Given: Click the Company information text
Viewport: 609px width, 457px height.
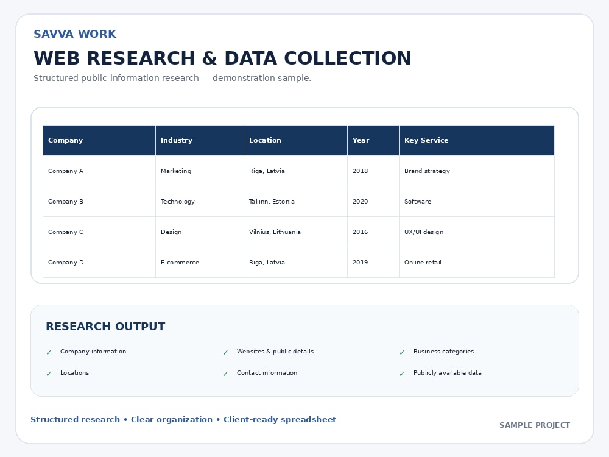Looking at the screenshot, I should tap(93, 352).
